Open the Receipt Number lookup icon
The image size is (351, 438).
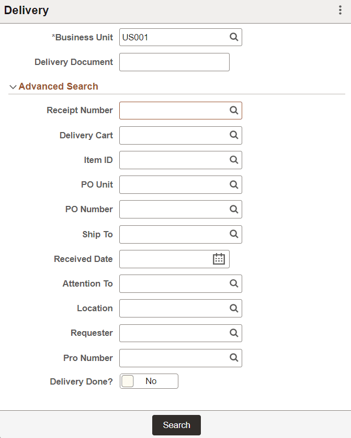click(x=233, y=111)
